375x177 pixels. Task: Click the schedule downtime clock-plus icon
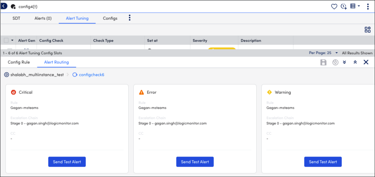pyautogui.click(x=344, y=6)
